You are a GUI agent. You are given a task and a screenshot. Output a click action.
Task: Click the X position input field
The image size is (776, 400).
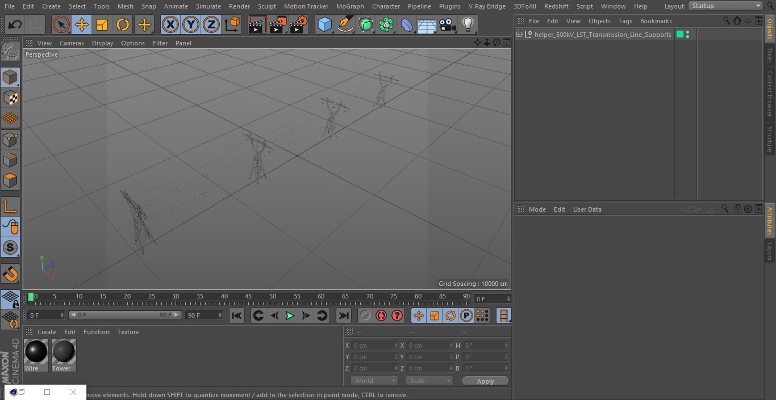(374, 346)
